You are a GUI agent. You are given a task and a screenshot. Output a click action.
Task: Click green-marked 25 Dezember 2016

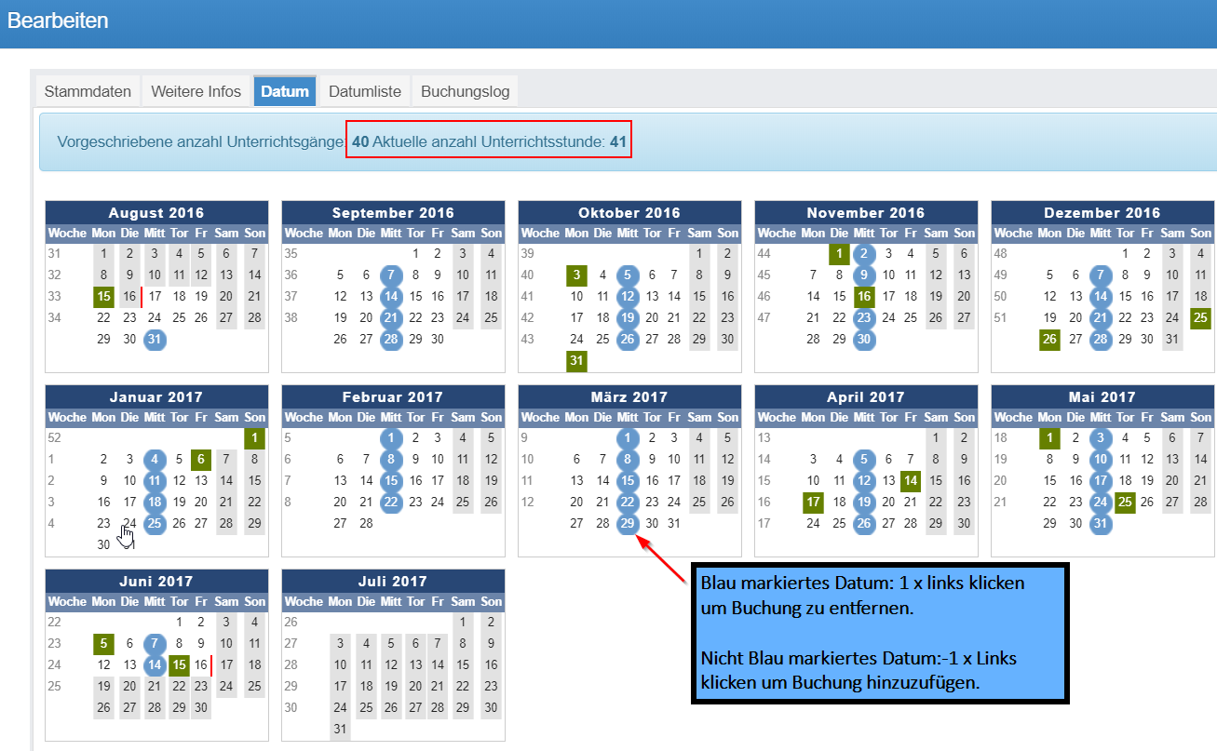(1201, 318)
